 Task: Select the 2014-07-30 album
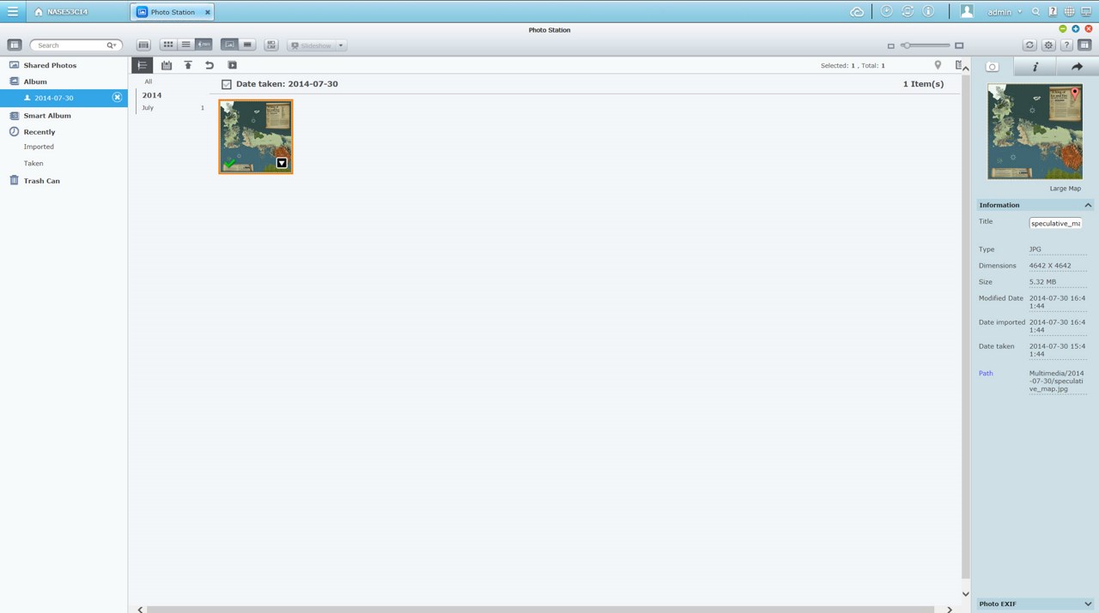53,98
